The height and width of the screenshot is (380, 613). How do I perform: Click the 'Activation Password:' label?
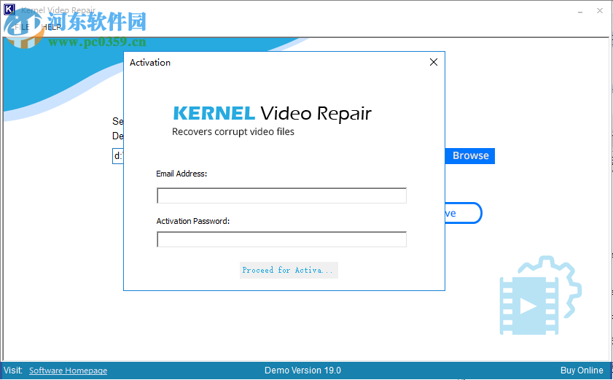(192, 221)
